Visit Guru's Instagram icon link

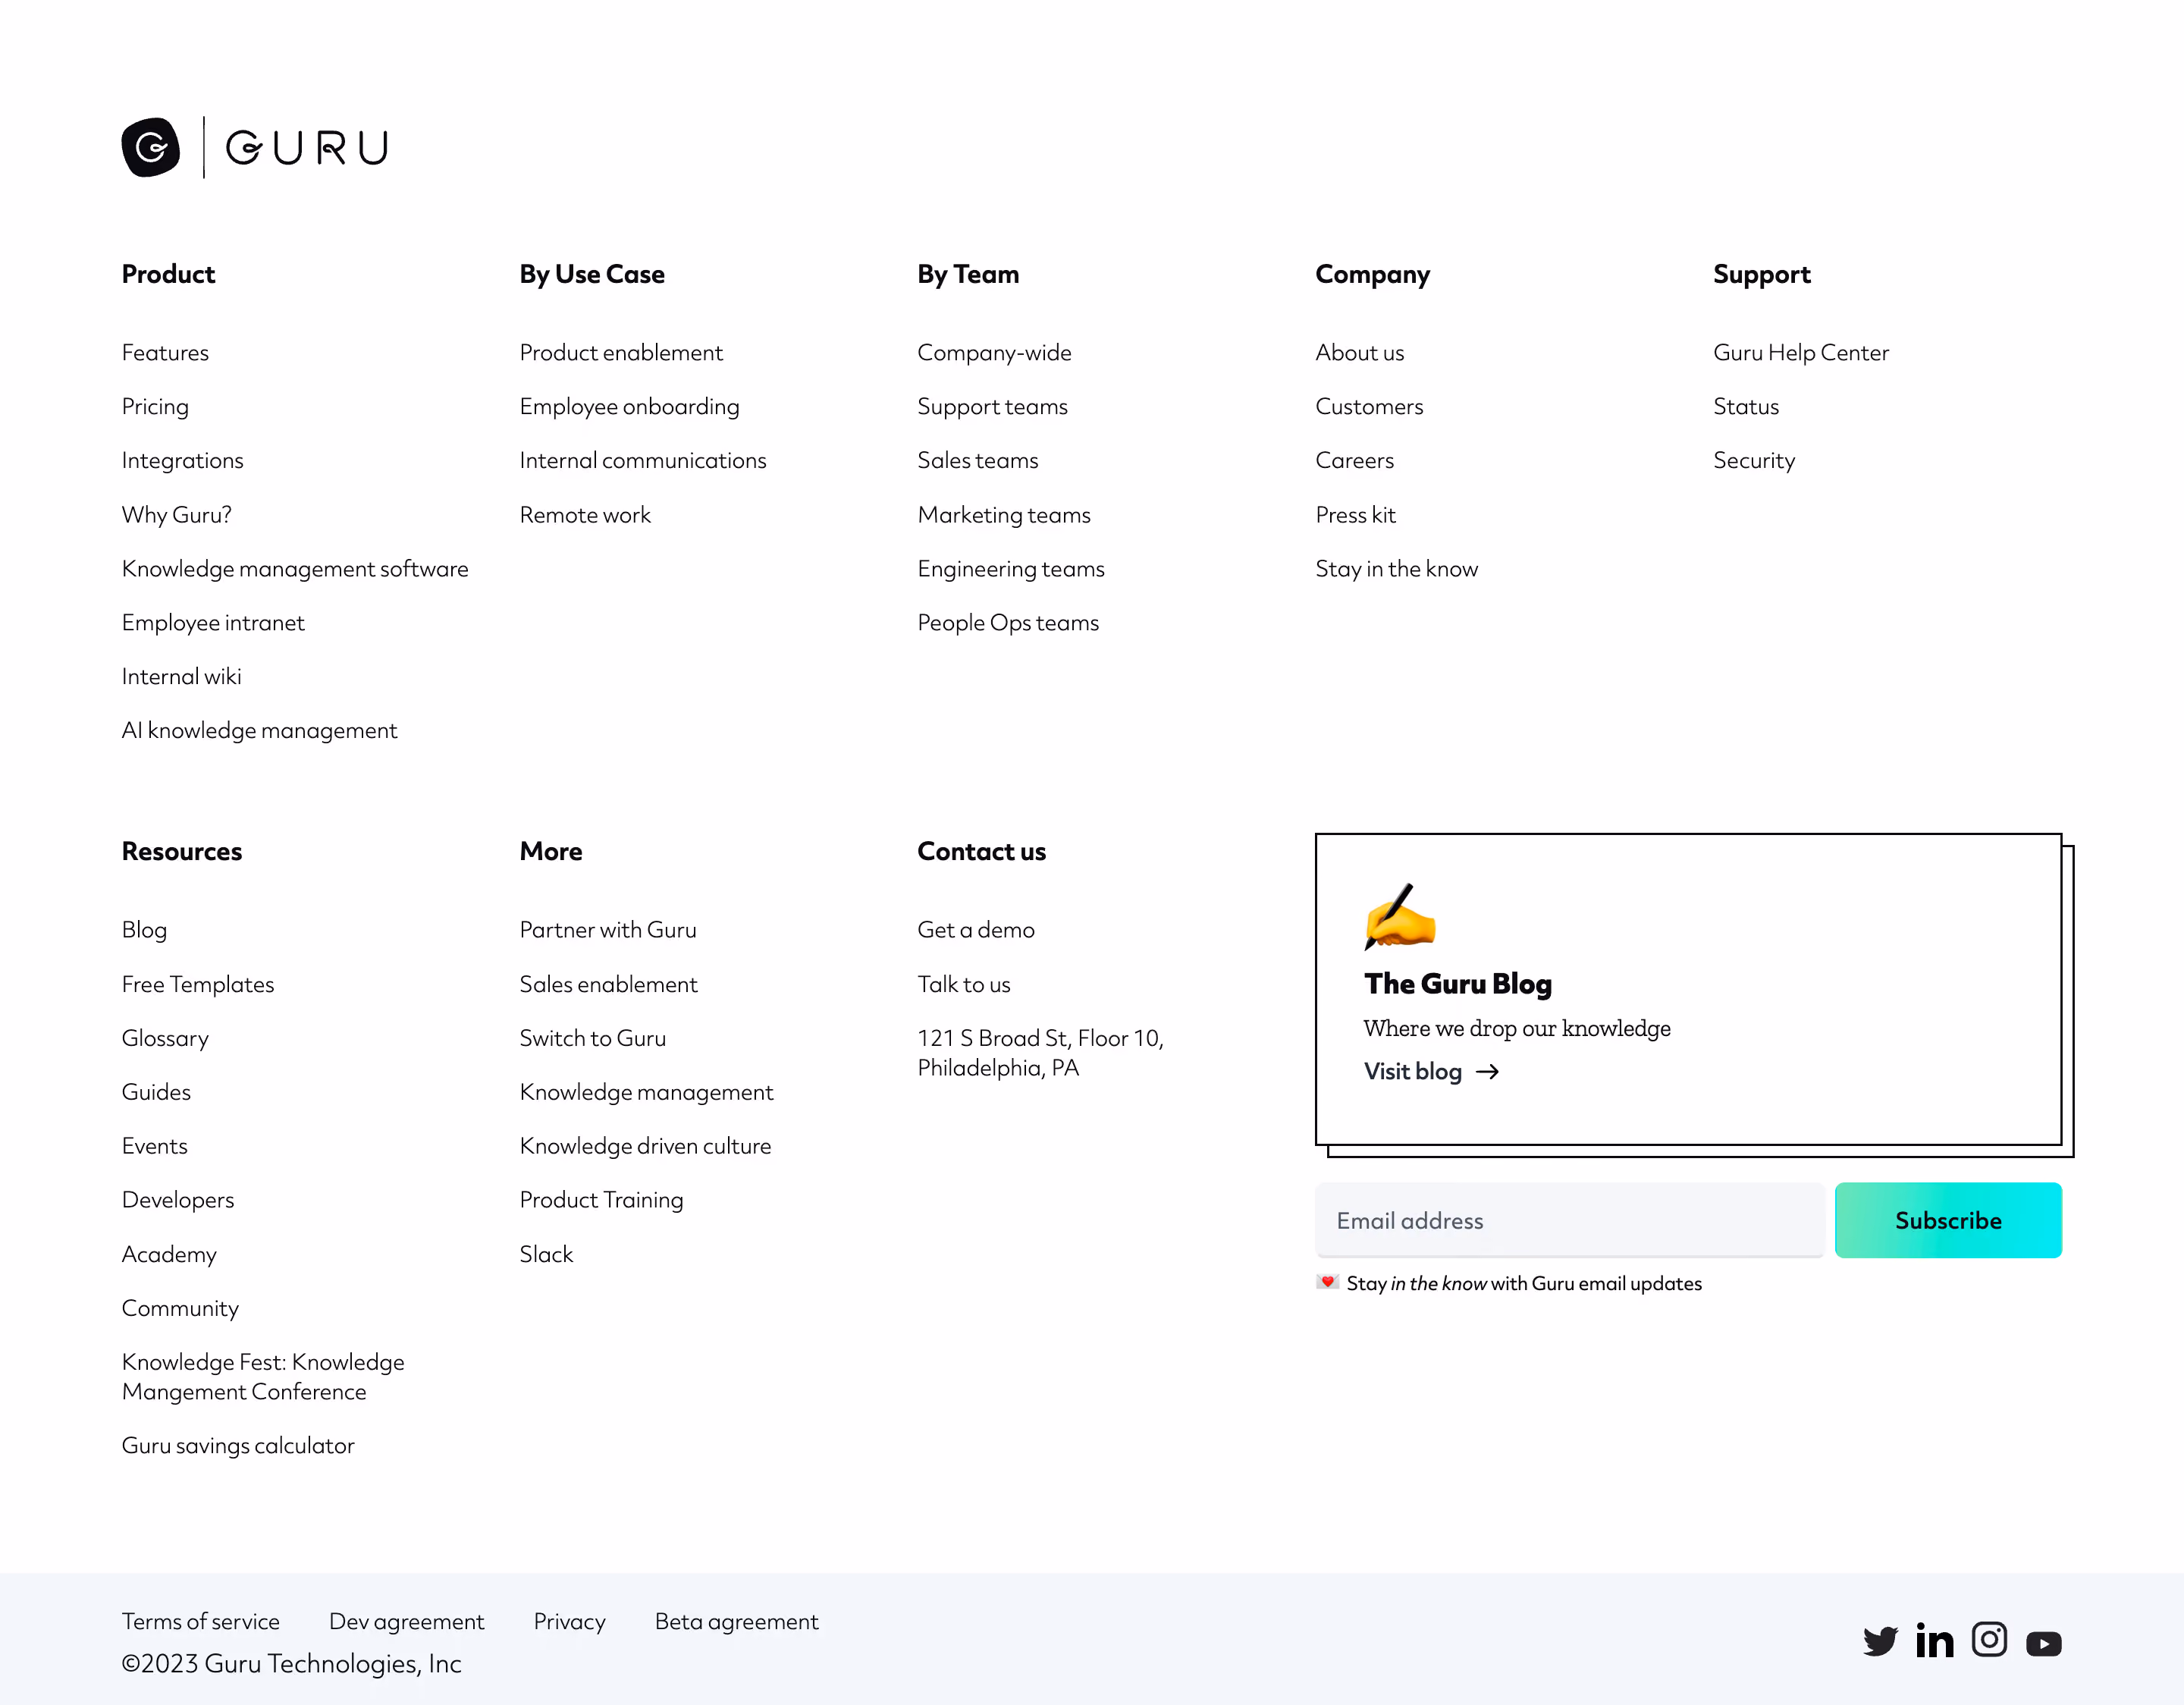click(1989, 1639)
